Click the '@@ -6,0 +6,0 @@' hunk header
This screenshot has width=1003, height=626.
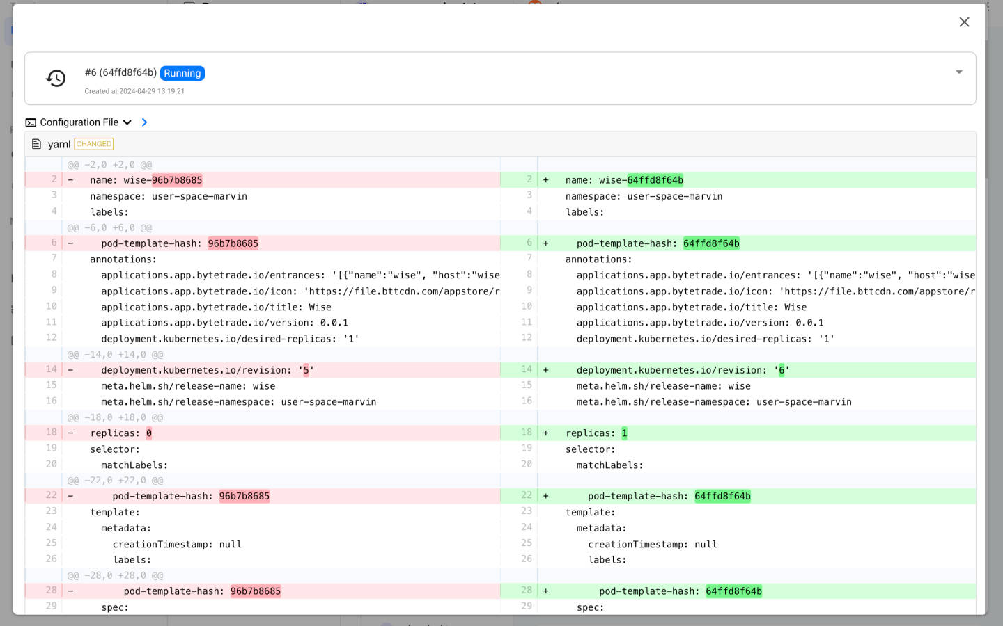coord(109,227)
